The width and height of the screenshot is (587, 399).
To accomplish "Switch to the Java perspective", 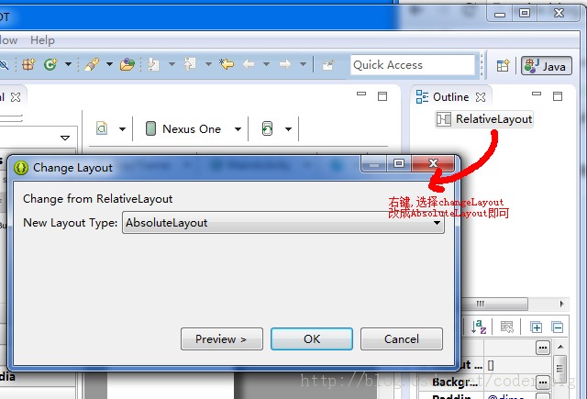I will [547, 66].
